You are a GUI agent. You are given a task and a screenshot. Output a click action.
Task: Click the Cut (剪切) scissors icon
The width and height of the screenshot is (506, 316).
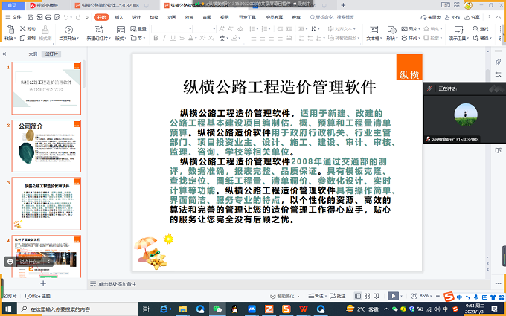coord(28,28)
